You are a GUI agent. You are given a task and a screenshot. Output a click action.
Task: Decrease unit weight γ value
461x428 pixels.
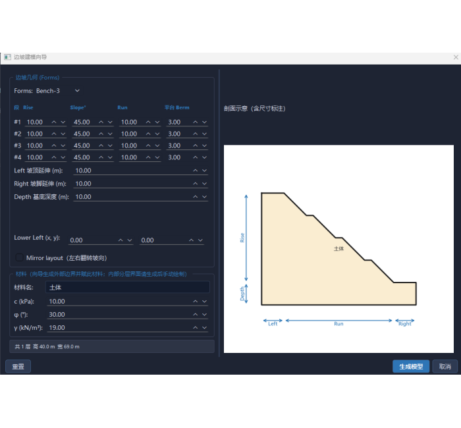(x=205, y=327)
